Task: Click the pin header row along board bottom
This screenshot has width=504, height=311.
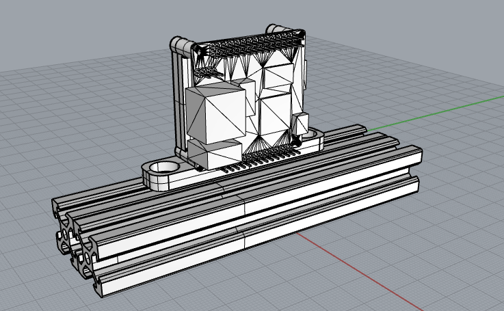Action: 261,157
